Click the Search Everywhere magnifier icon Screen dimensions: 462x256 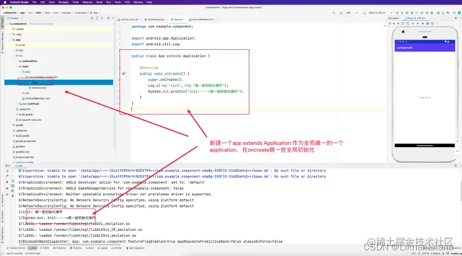click(x=455, y=13)
